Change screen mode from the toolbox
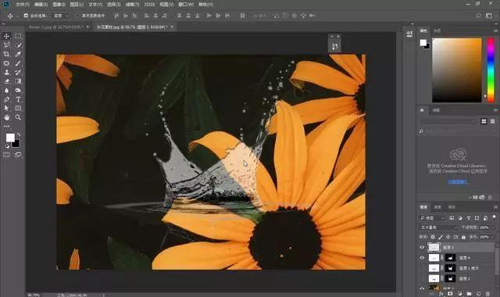This screenshot has height=297, width=500. 18,155
